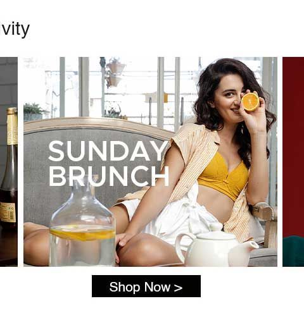Click the next dark red banner
This screenshot has width=304, height=313.
[293, 162]
